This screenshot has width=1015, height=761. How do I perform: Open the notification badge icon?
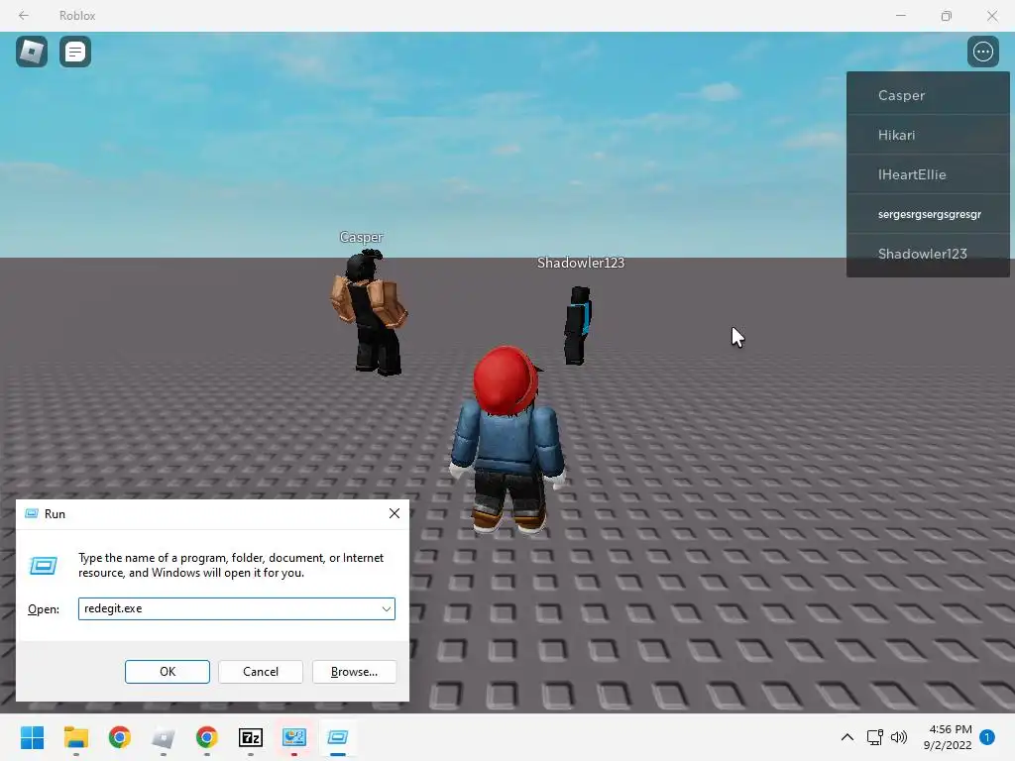coord(987,737)
